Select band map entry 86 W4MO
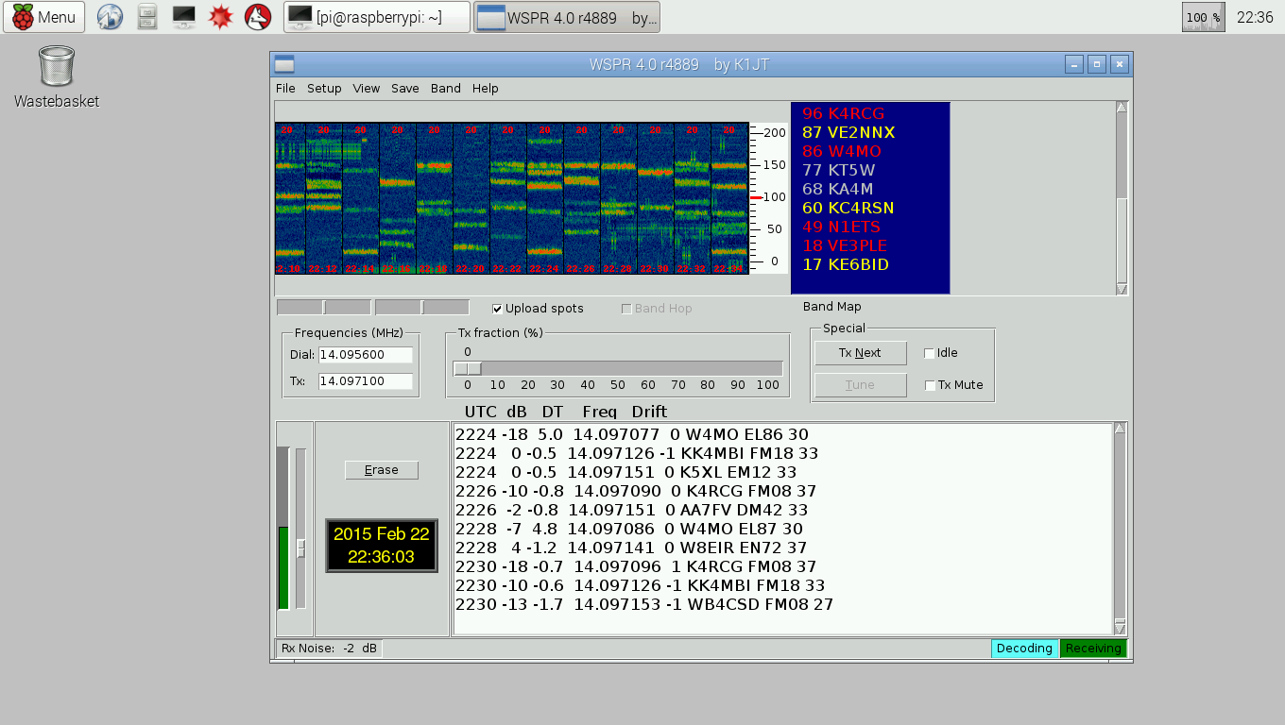 [842, 152]
